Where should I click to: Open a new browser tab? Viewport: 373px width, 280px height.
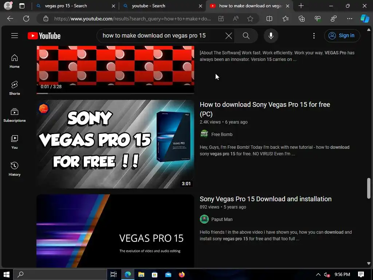(x=301, y=6)
